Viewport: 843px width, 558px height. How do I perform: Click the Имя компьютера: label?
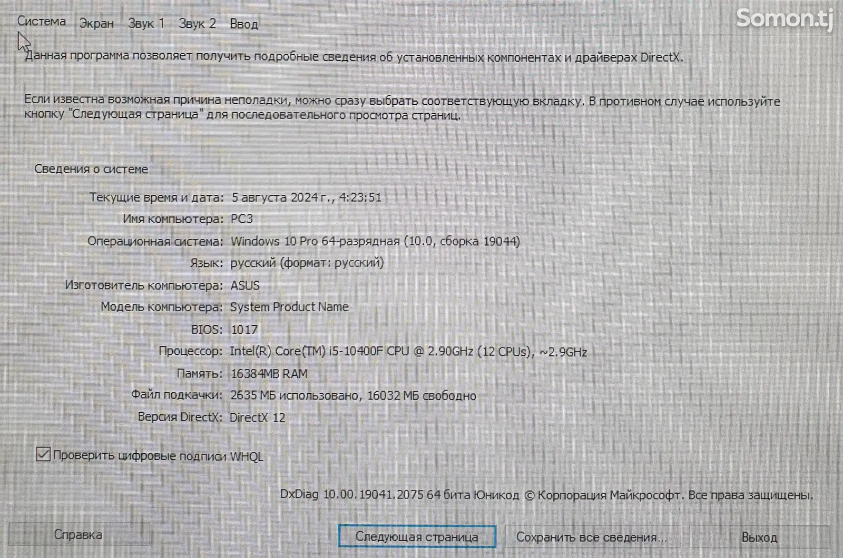click(x=173, y=219)
